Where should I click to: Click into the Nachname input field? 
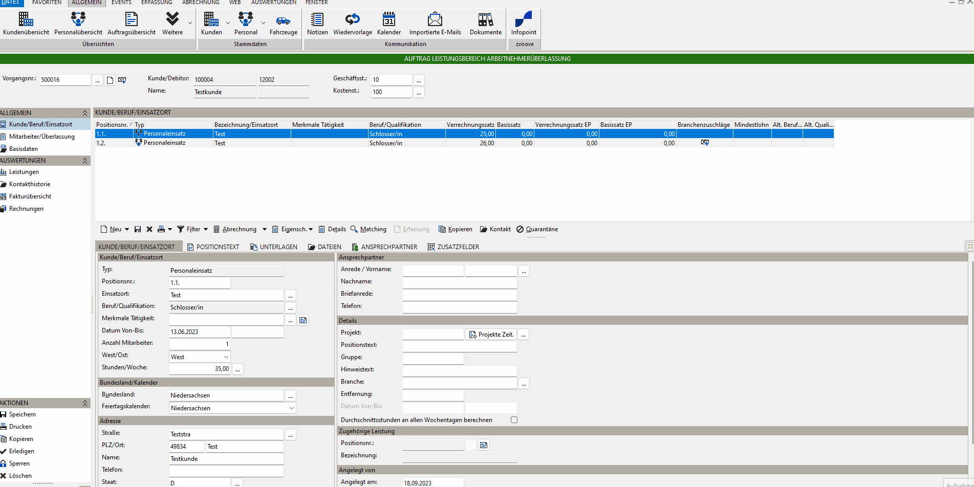click(459, 282)
